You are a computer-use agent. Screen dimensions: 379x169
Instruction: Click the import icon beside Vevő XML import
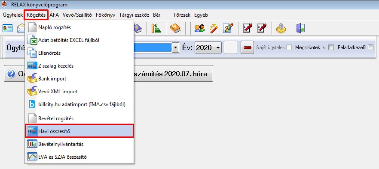(32, 91)
